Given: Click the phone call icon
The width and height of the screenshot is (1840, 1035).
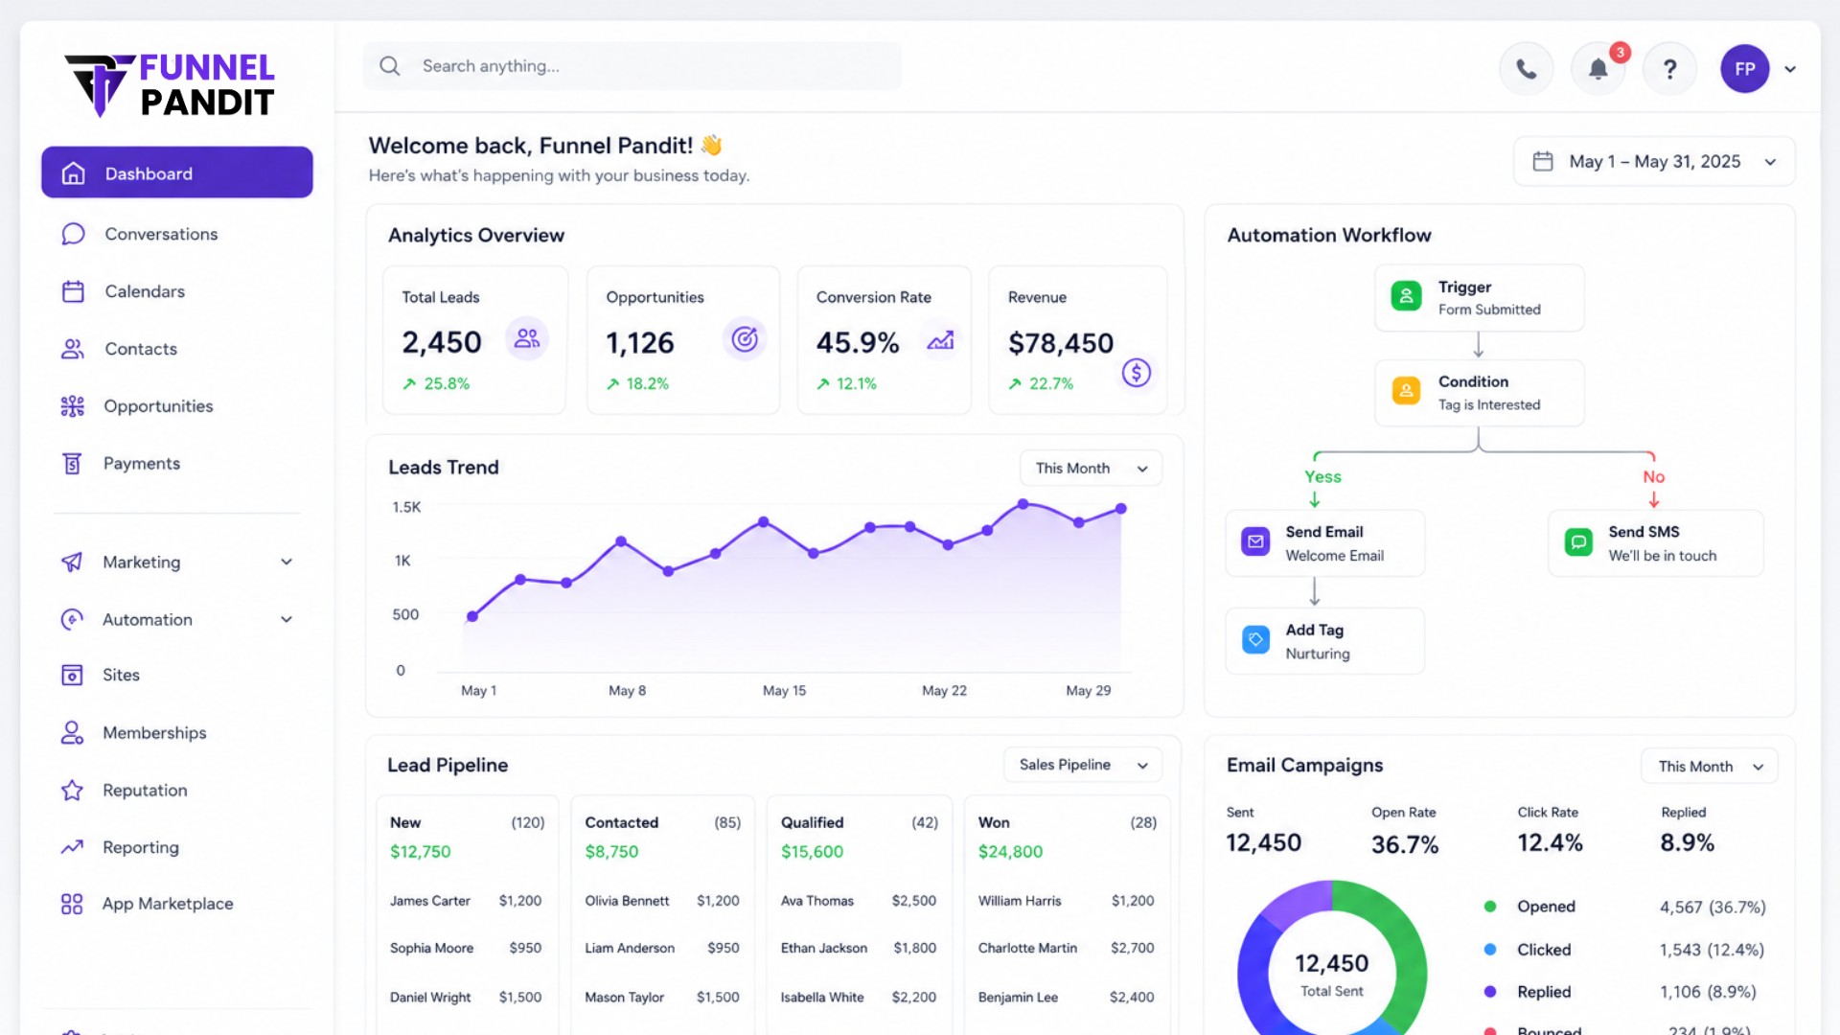Looking at the screenshot, I should pos(1526,69).
